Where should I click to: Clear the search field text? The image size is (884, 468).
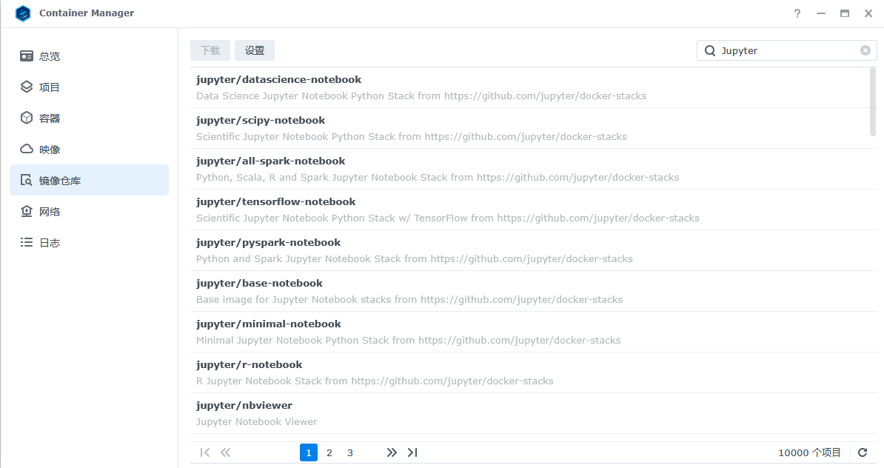[865, 51]
